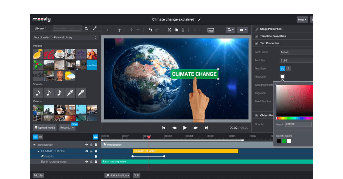Copy the selected object
Image resolution: width=343 pixels, height=179 pixels.
point(176,30)
